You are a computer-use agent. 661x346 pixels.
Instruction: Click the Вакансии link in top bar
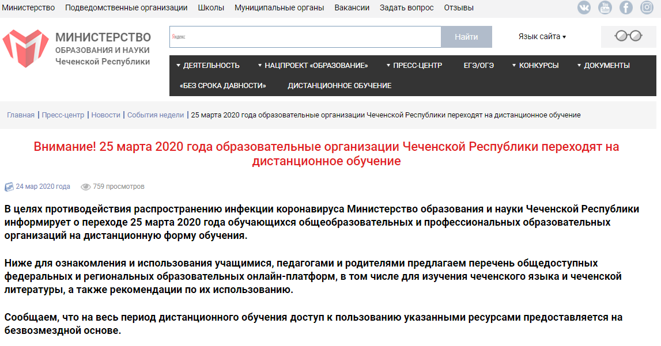[x=352, y=7]
